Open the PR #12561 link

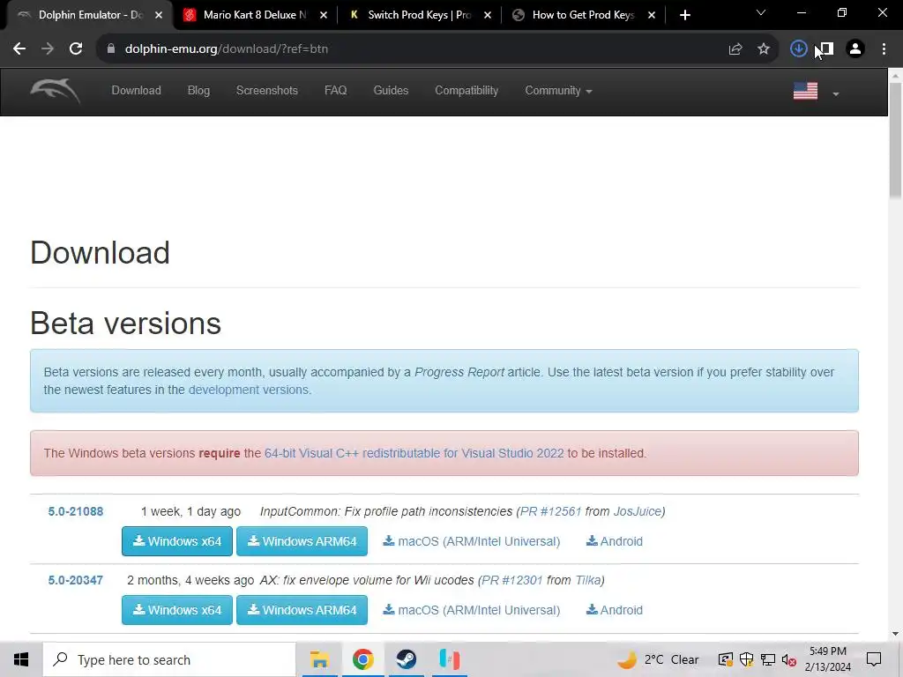[x=550, y=511]
